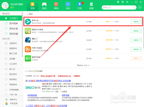Click the 芒果TV极速版 app icon
This screenshot has width=144, height=107.
coord(28,49)
